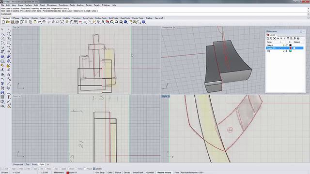Toggle visibility bulb of Default layer
Image resolution: width=310 pixels, height=174 pixels.
coord(283,45)
